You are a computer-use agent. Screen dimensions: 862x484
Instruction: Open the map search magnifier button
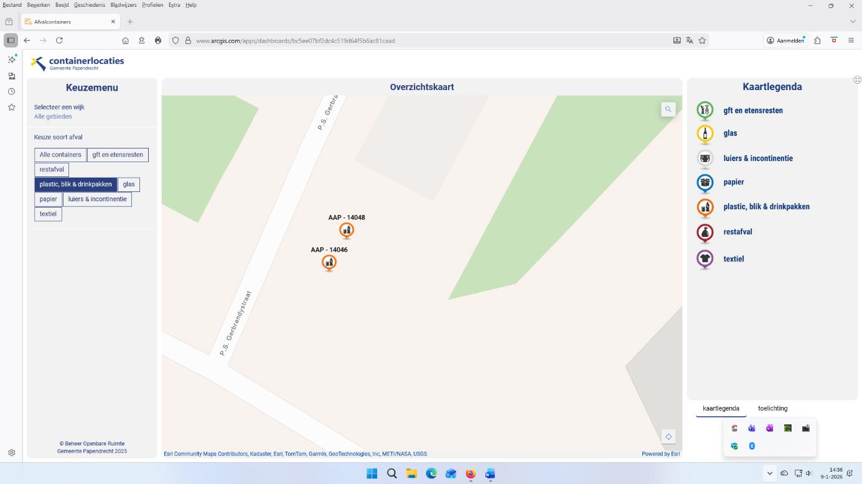668,109
